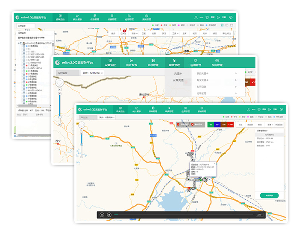Toggle the checkbox next to device 68150100426
Screen dimensions: 299x233
coord(23,90)
